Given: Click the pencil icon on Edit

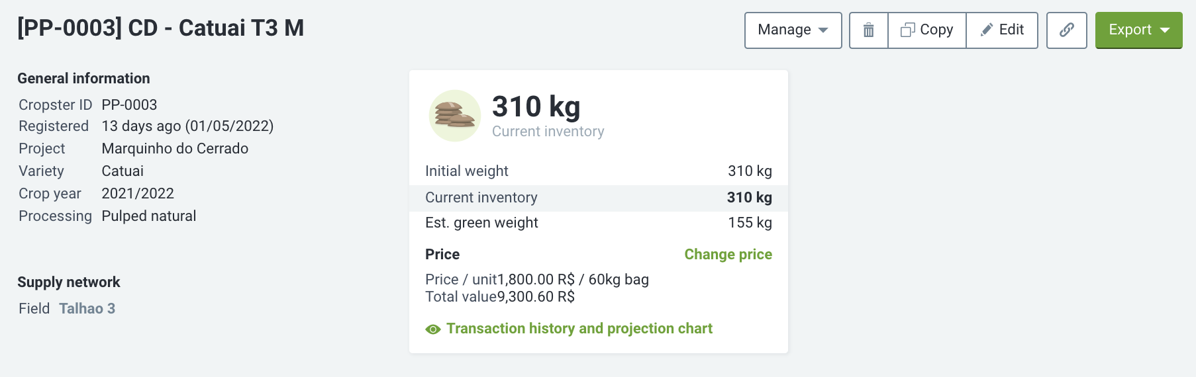Looking at the screenshot, I should [x=987, y=30].
